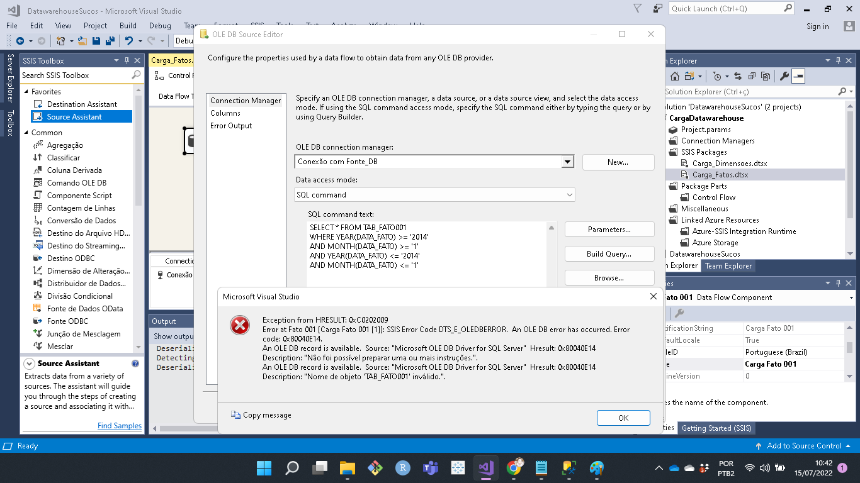Viewport: 860px width, 483px height.
Task: Open the Data access mode dropdown
Action: [568, 195]
